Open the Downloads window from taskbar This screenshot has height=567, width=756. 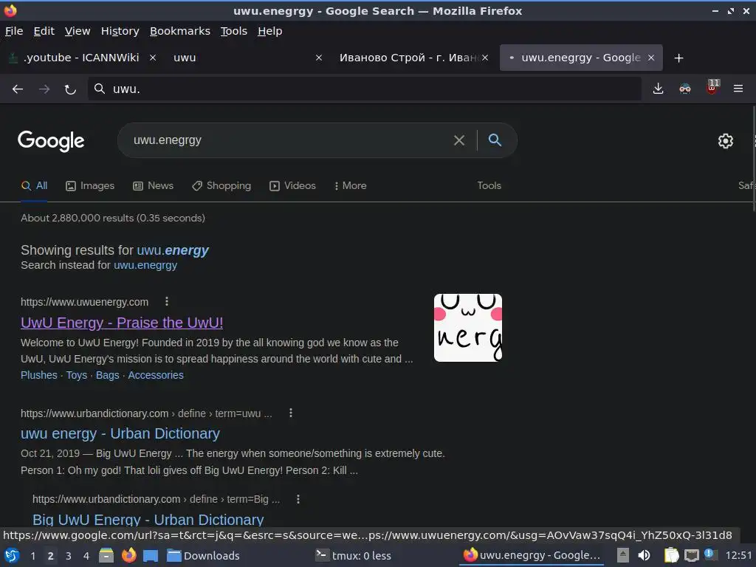tap(203, 555)
